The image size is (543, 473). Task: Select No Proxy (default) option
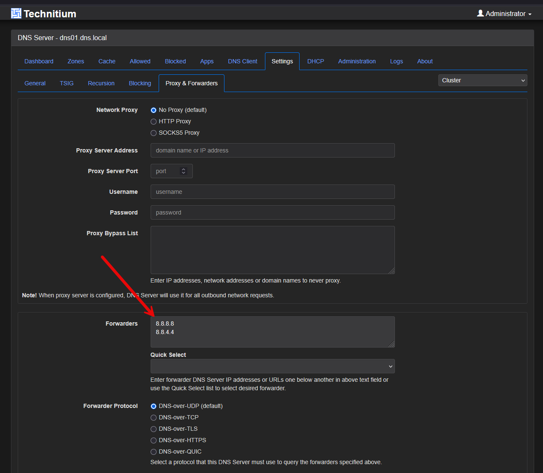point(154,110)
